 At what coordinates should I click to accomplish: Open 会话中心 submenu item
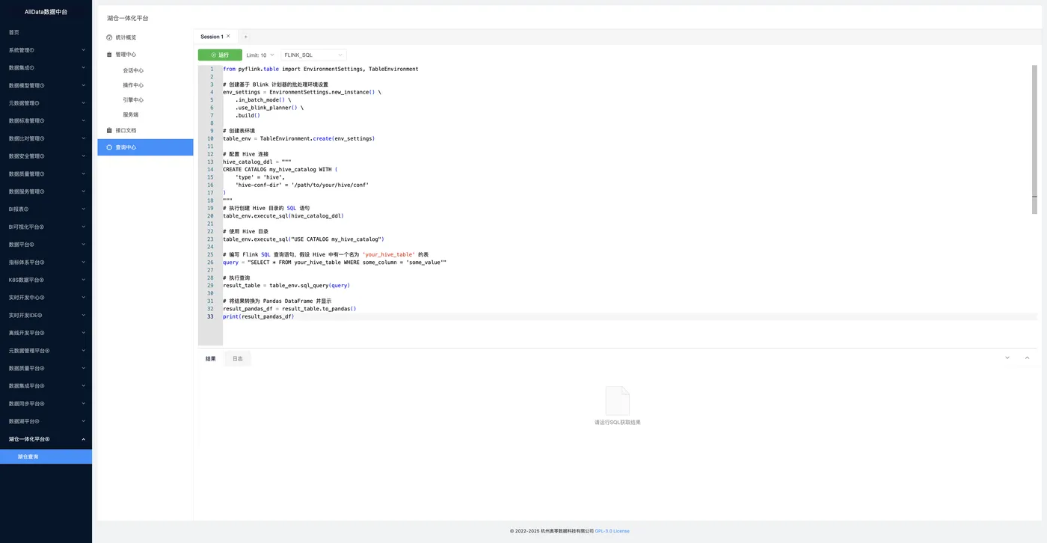pyautogui.click(x=133, y=70)
